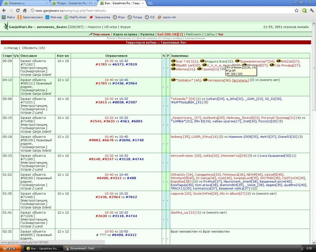Viewport: 316px width, 252px height.
Task: Bookmark page using the star icon
Action: (296, 10)
